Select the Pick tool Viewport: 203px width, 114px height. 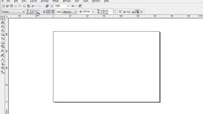coord(2,18)
